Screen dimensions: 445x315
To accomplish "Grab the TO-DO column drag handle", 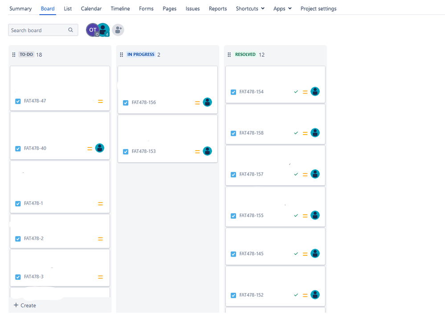I will (14, 54).
